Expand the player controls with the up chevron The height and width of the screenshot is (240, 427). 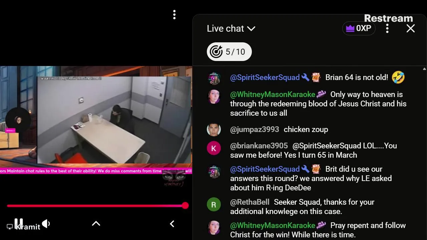click(96, 224)
